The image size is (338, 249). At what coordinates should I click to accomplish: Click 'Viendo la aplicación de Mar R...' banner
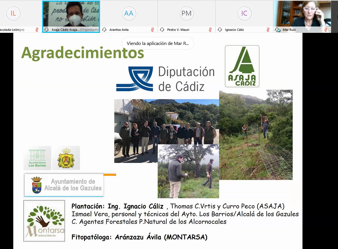pos(157,44)
